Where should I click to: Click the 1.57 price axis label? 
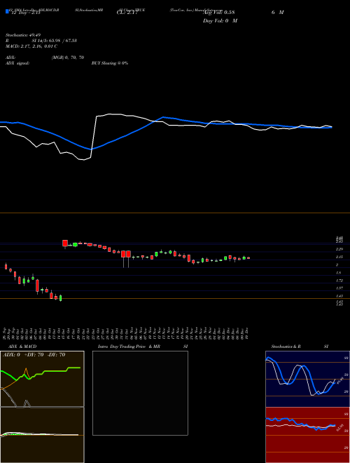click(x=339, y=288)
